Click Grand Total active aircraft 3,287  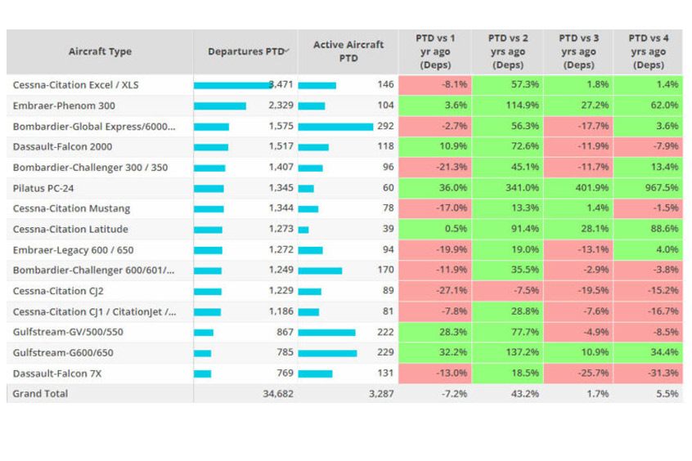click(x=381, y=393)
